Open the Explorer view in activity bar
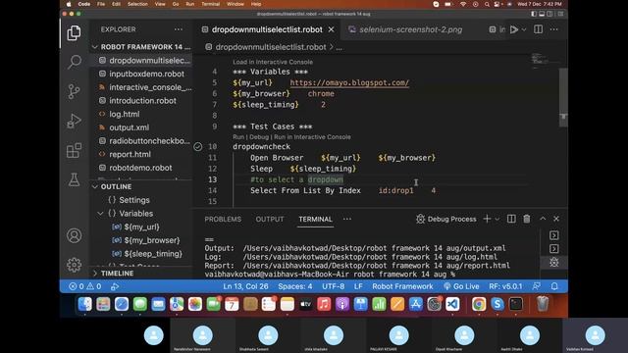Image resolution: width=628 pixels, height=353 pixels. pyautogui.click(x=75, y=32)
